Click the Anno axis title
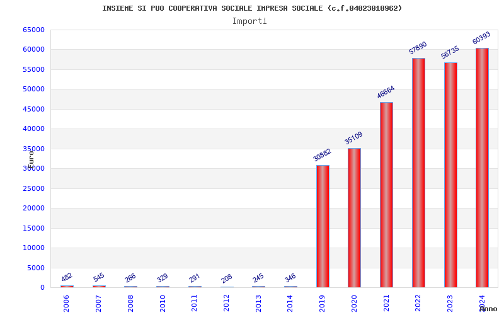 [x=488, y=309]
